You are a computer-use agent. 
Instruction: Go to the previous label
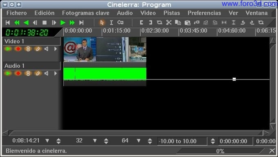tap(206, 22)
